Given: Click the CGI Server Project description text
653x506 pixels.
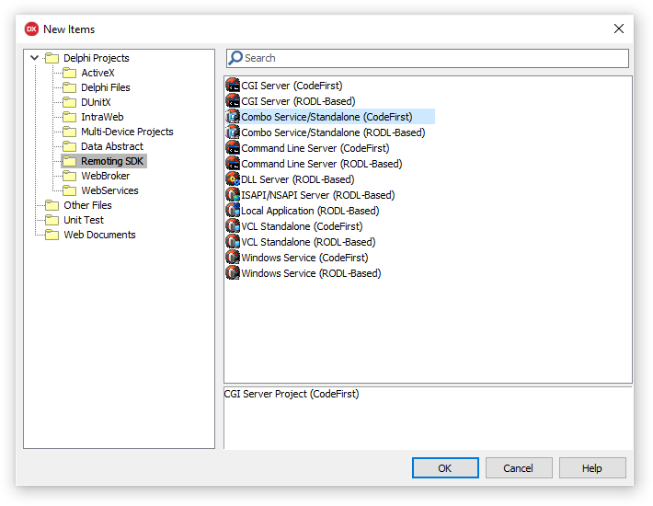Looking at the screenshot, I should point(292,394).
